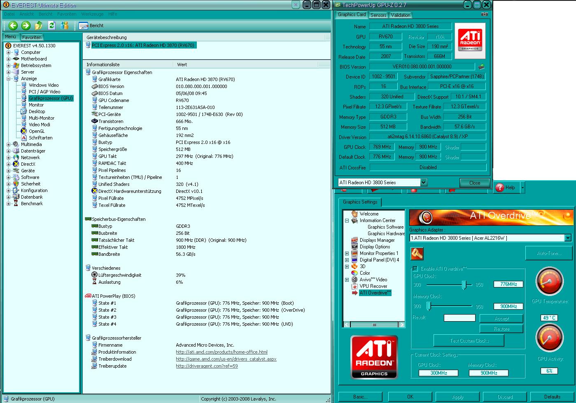This screenshot has width=576, height=403.
Task: Click the Memory Clock slider handle
Action: pos(428,306)
